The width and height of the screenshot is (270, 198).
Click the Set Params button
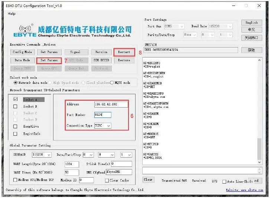pos(49,60)
